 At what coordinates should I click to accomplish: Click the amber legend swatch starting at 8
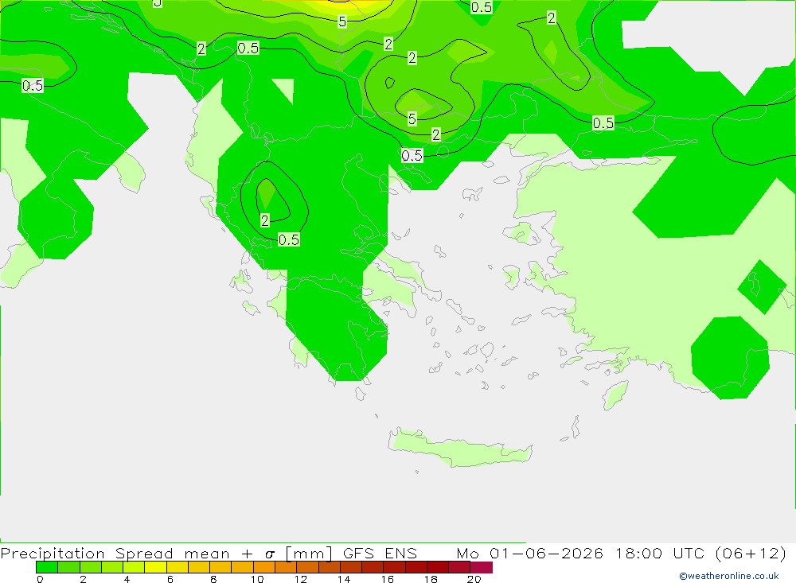pos(220,567)
